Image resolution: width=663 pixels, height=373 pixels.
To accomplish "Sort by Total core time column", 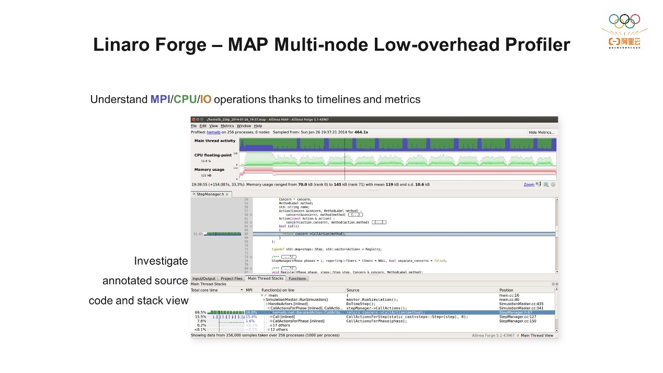I will click(217, 290).
